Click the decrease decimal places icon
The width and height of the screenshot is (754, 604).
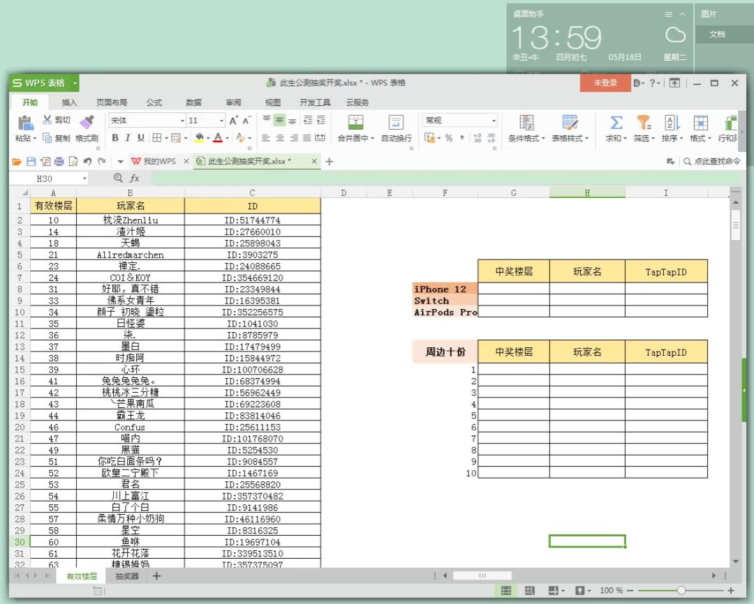click(x=491, y=138)
